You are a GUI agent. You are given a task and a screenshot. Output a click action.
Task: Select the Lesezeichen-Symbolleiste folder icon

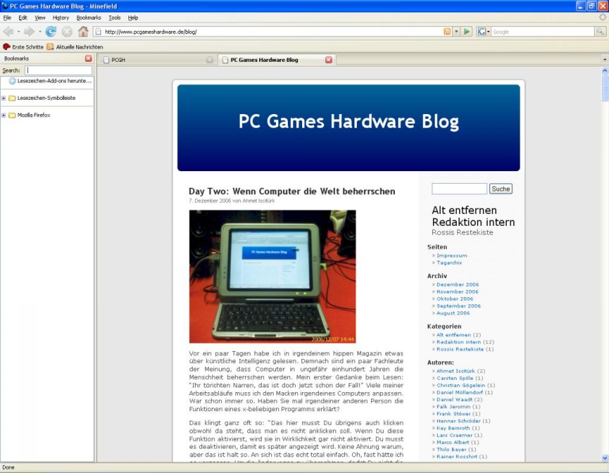(x=12, y=98)
